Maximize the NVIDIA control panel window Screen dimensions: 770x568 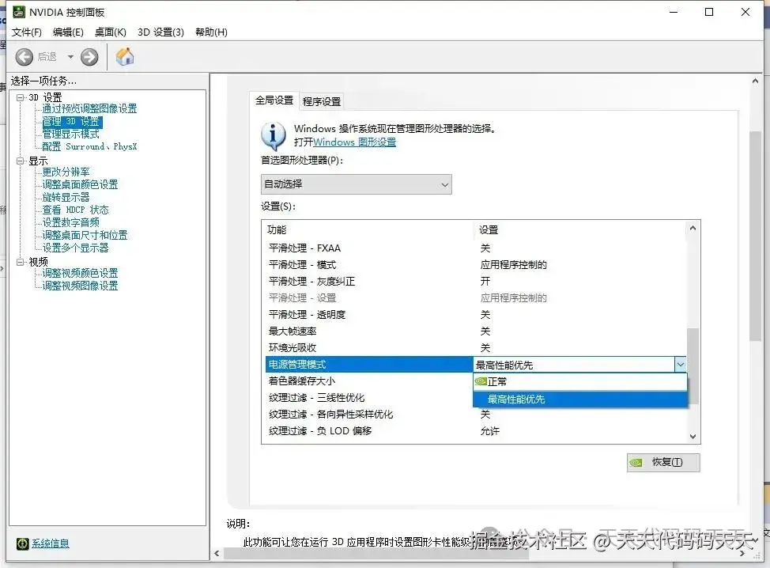[x=709, y=12]
